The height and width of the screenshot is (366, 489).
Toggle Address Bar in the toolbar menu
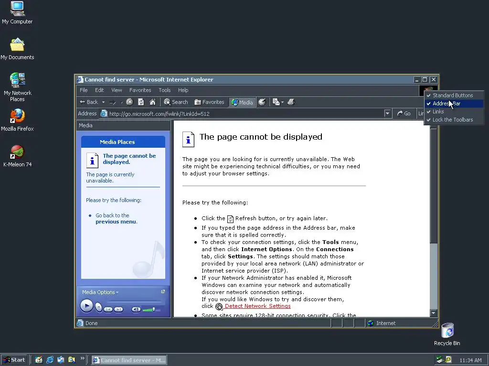click(x=454, y=103)
